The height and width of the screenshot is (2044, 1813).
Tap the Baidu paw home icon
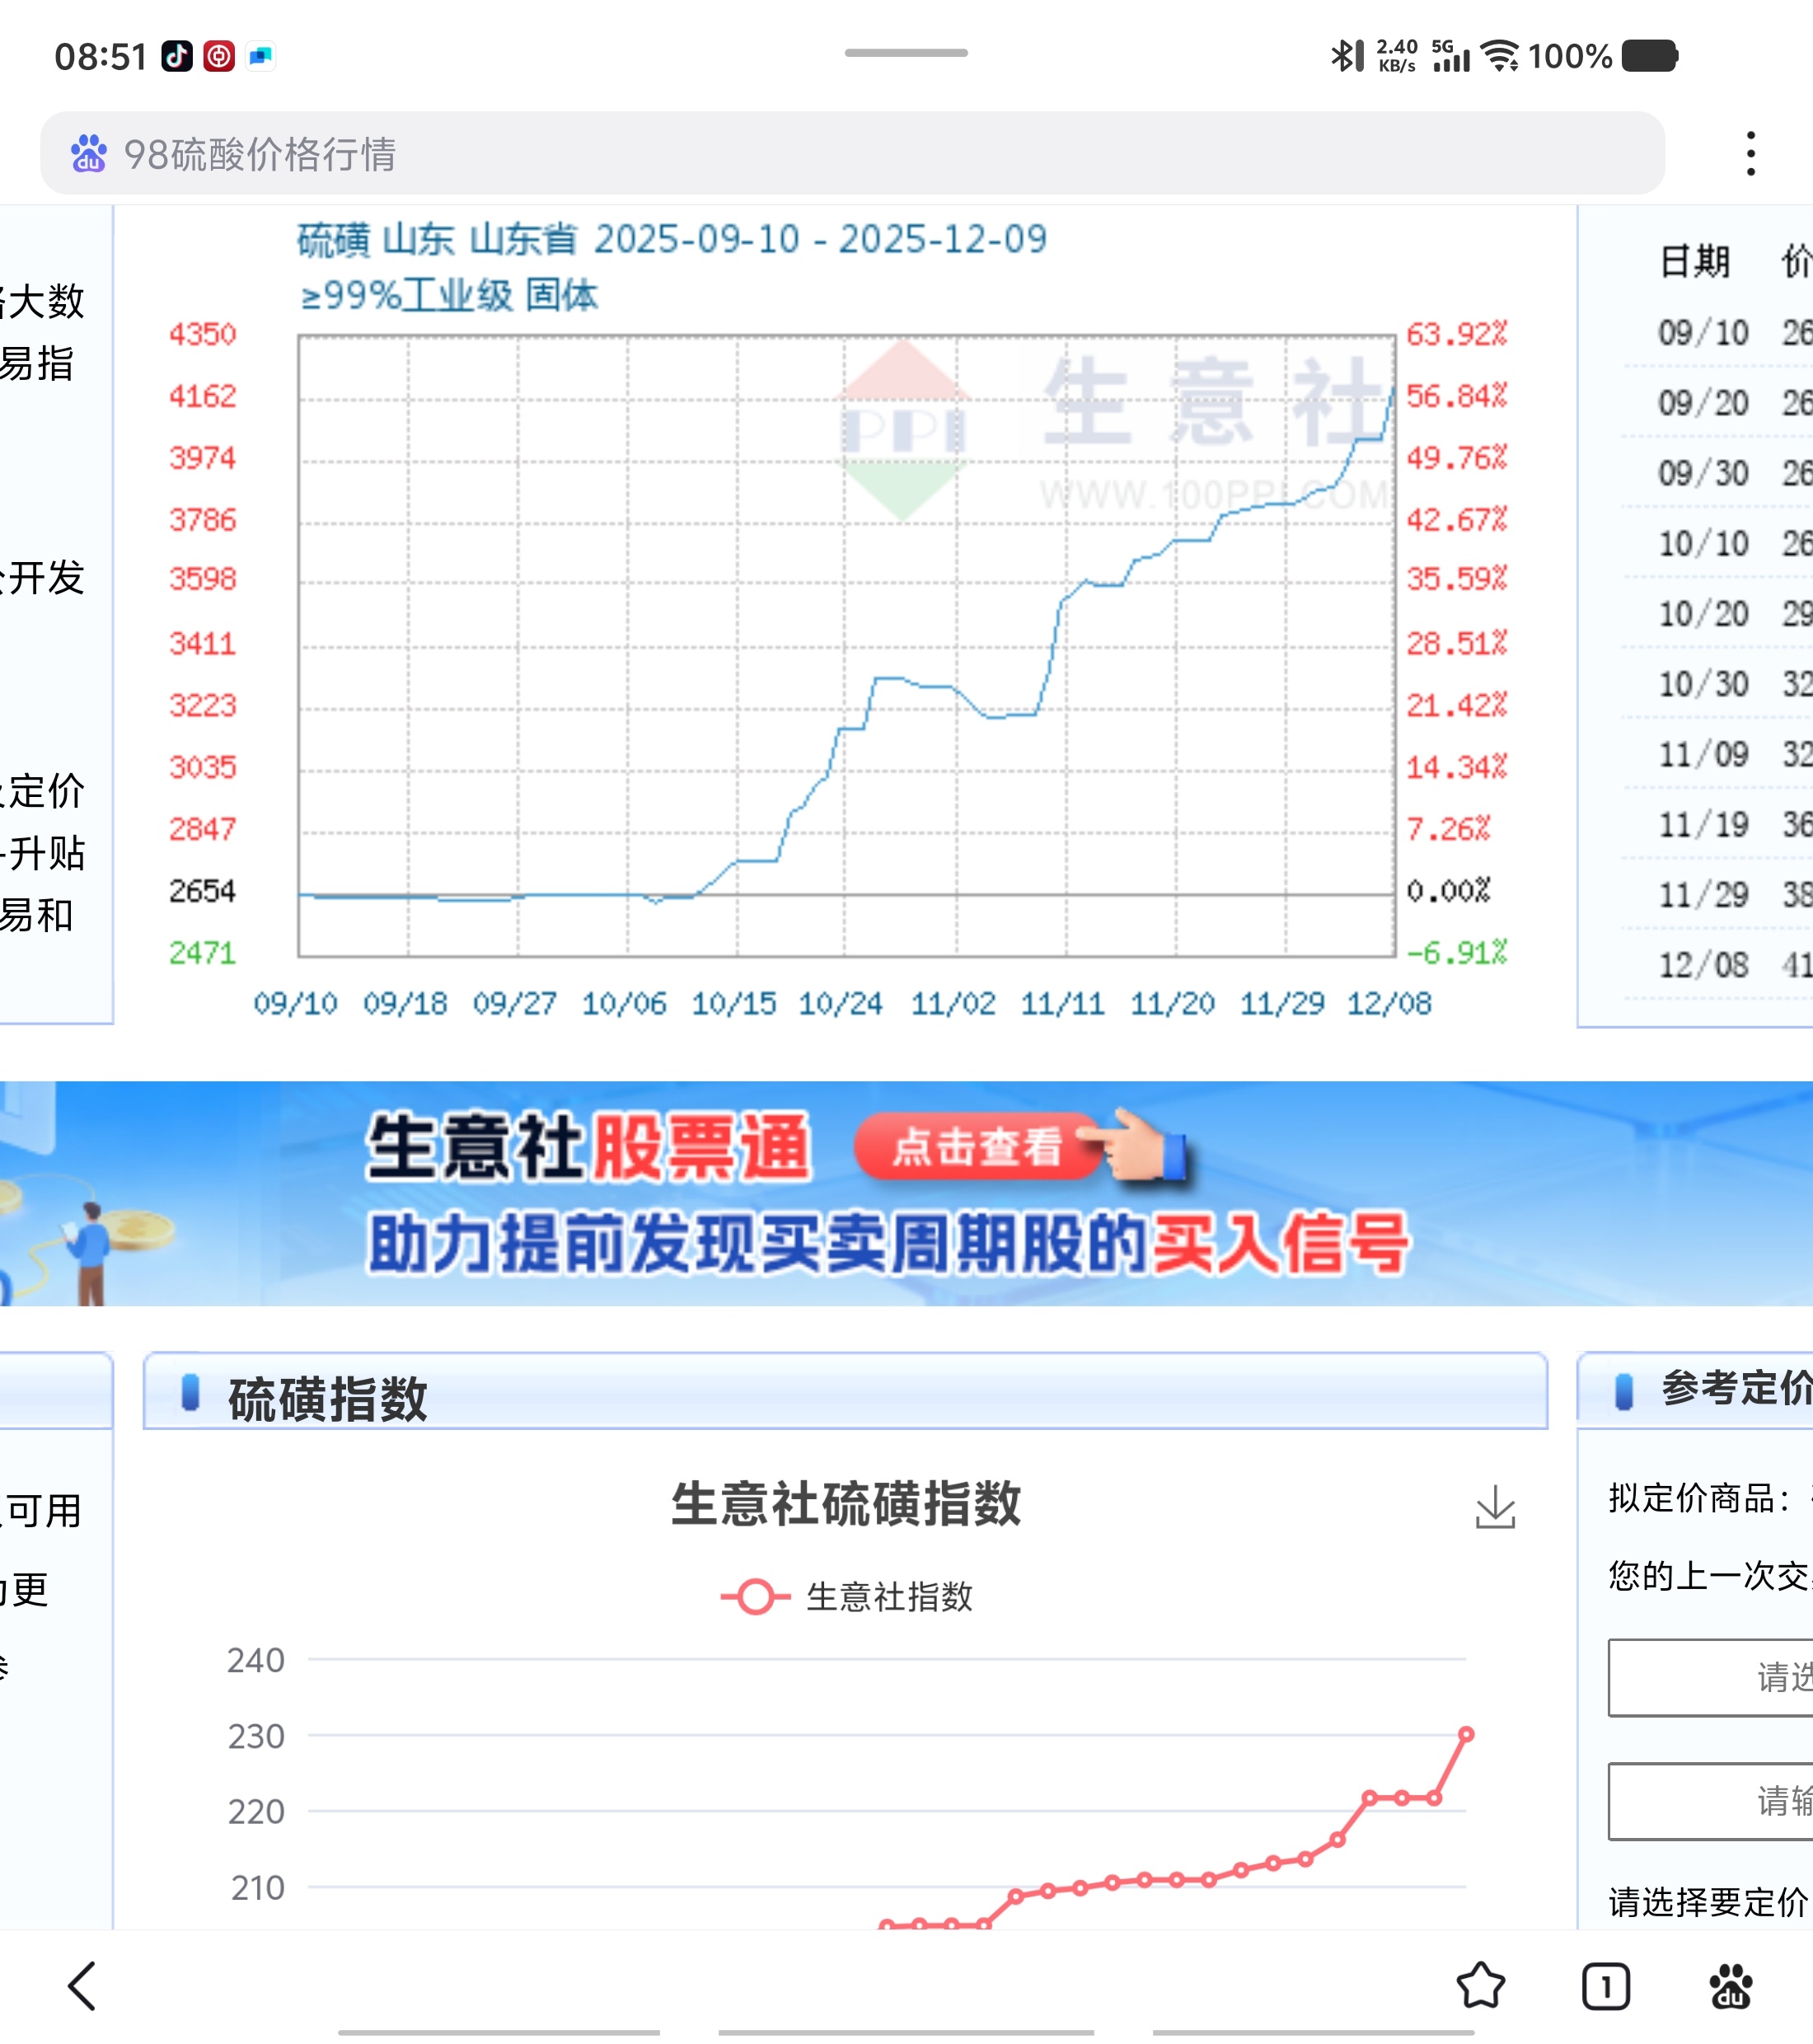(x=1730, y=1986)
